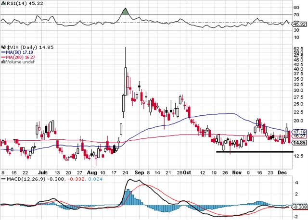Click the blue 17.19 price tag
The height and width of the screenshot is (220, 308).
(299, 132)
